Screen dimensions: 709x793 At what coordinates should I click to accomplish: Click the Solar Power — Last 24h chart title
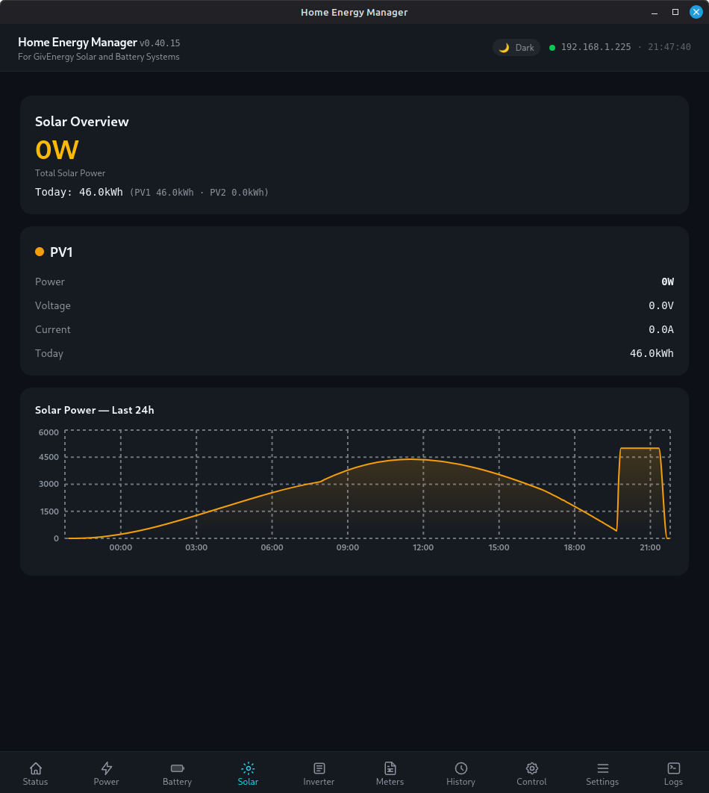tap(95, 410)
